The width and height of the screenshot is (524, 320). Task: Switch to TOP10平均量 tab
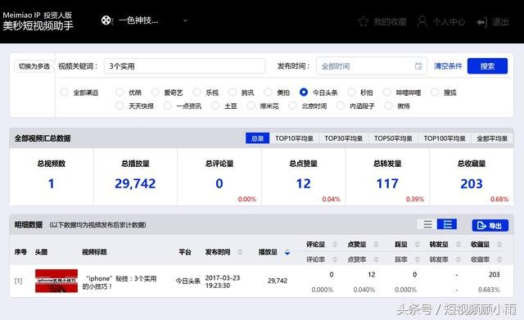point(294,138)
